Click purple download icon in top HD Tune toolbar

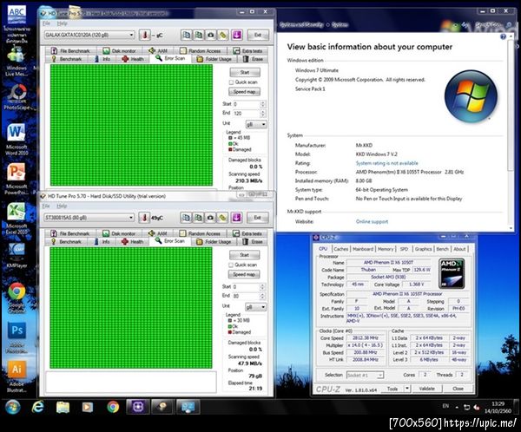[x=237, y=35]
